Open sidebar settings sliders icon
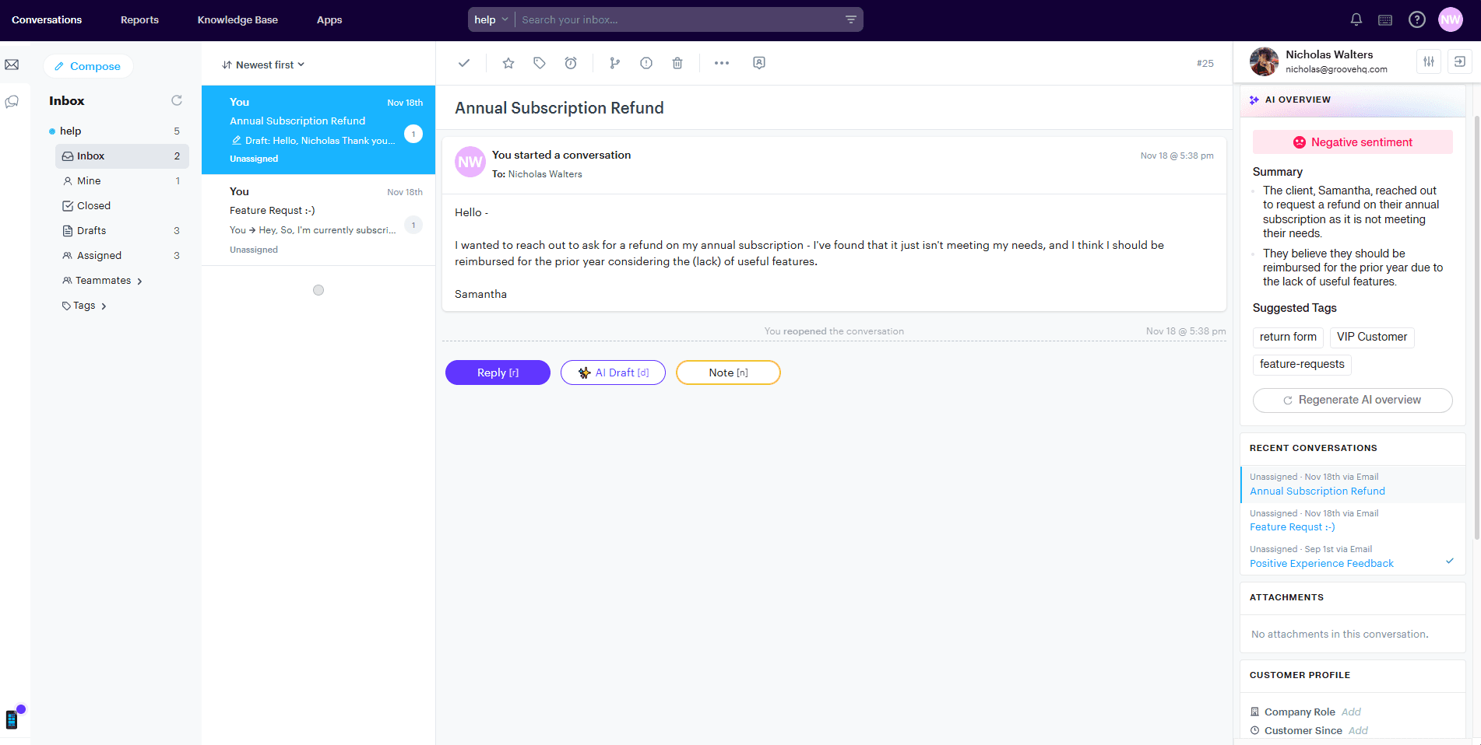 1429,61
